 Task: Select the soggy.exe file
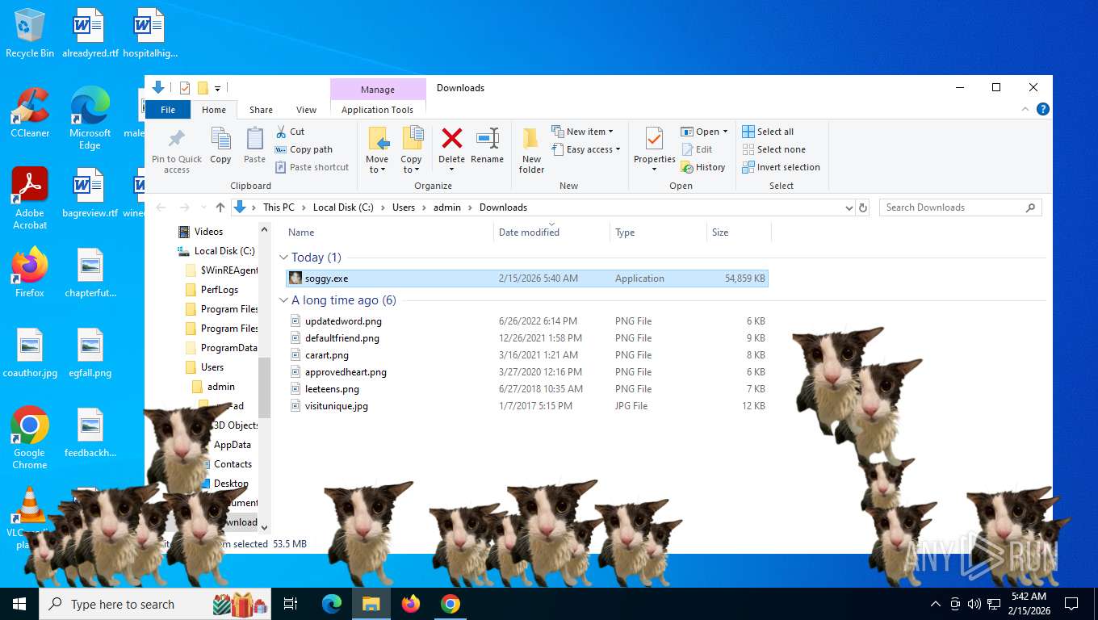[527, 279]
